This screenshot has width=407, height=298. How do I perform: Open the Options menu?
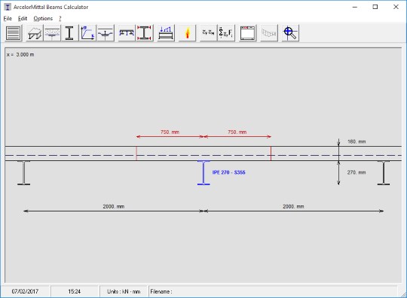click(x=43, y=18)
